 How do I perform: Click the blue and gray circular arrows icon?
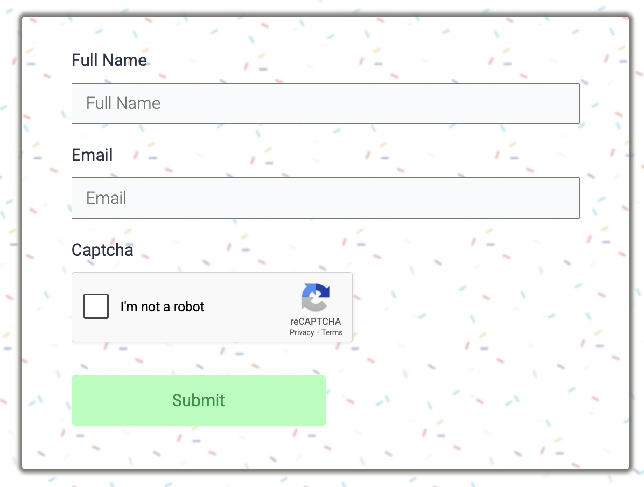coord(316,297)
